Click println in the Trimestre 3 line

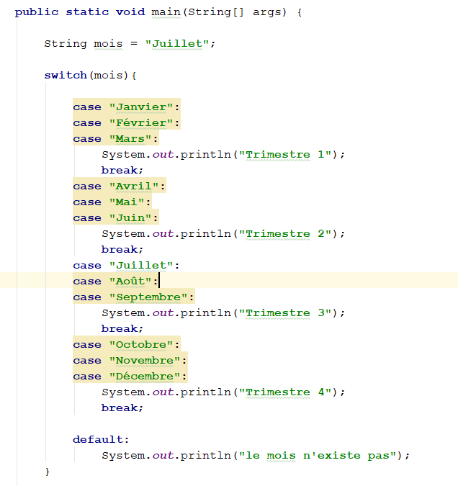pyautogui.click(x=205, y=312)
